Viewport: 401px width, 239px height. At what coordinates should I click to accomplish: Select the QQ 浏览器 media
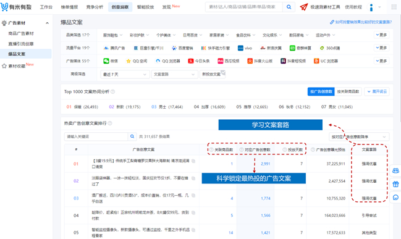(168, 61)
